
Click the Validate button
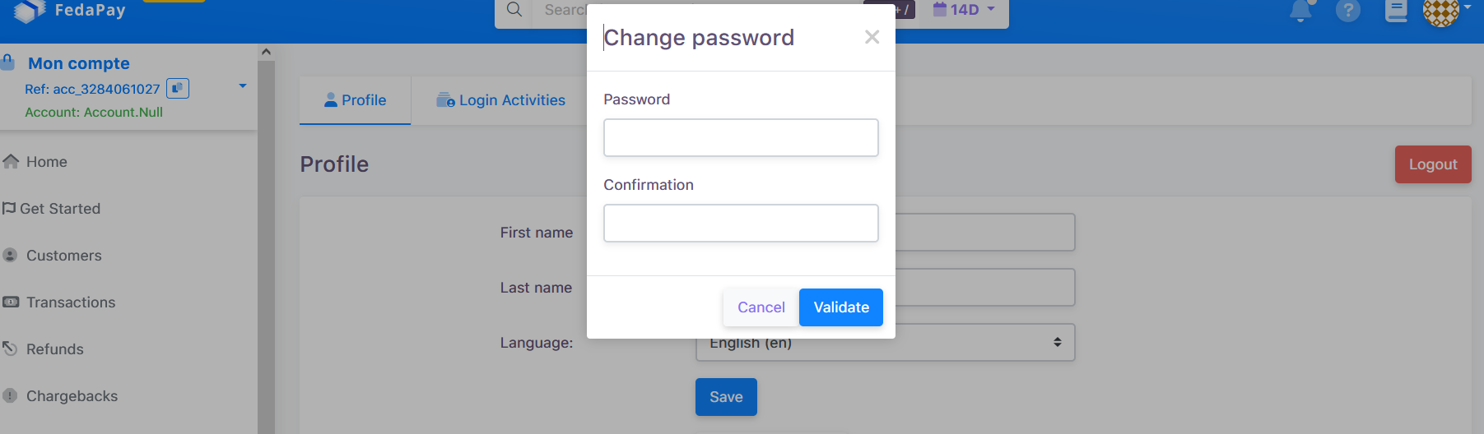tap(840, 307)
